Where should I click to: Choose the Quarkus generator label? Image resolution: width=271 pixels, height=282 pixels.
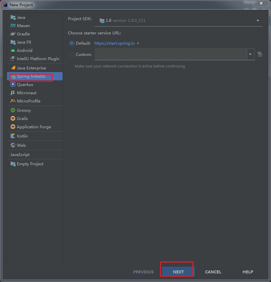[25, 85]
